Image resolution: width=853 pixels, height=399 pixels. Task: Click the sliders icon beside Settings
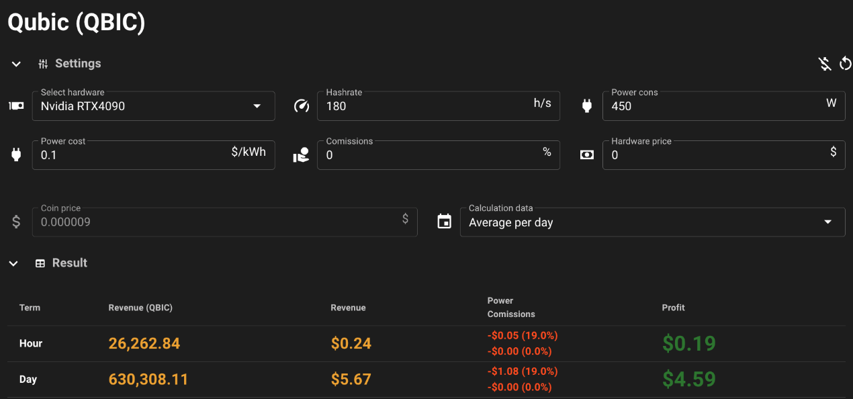coord(43,64)
